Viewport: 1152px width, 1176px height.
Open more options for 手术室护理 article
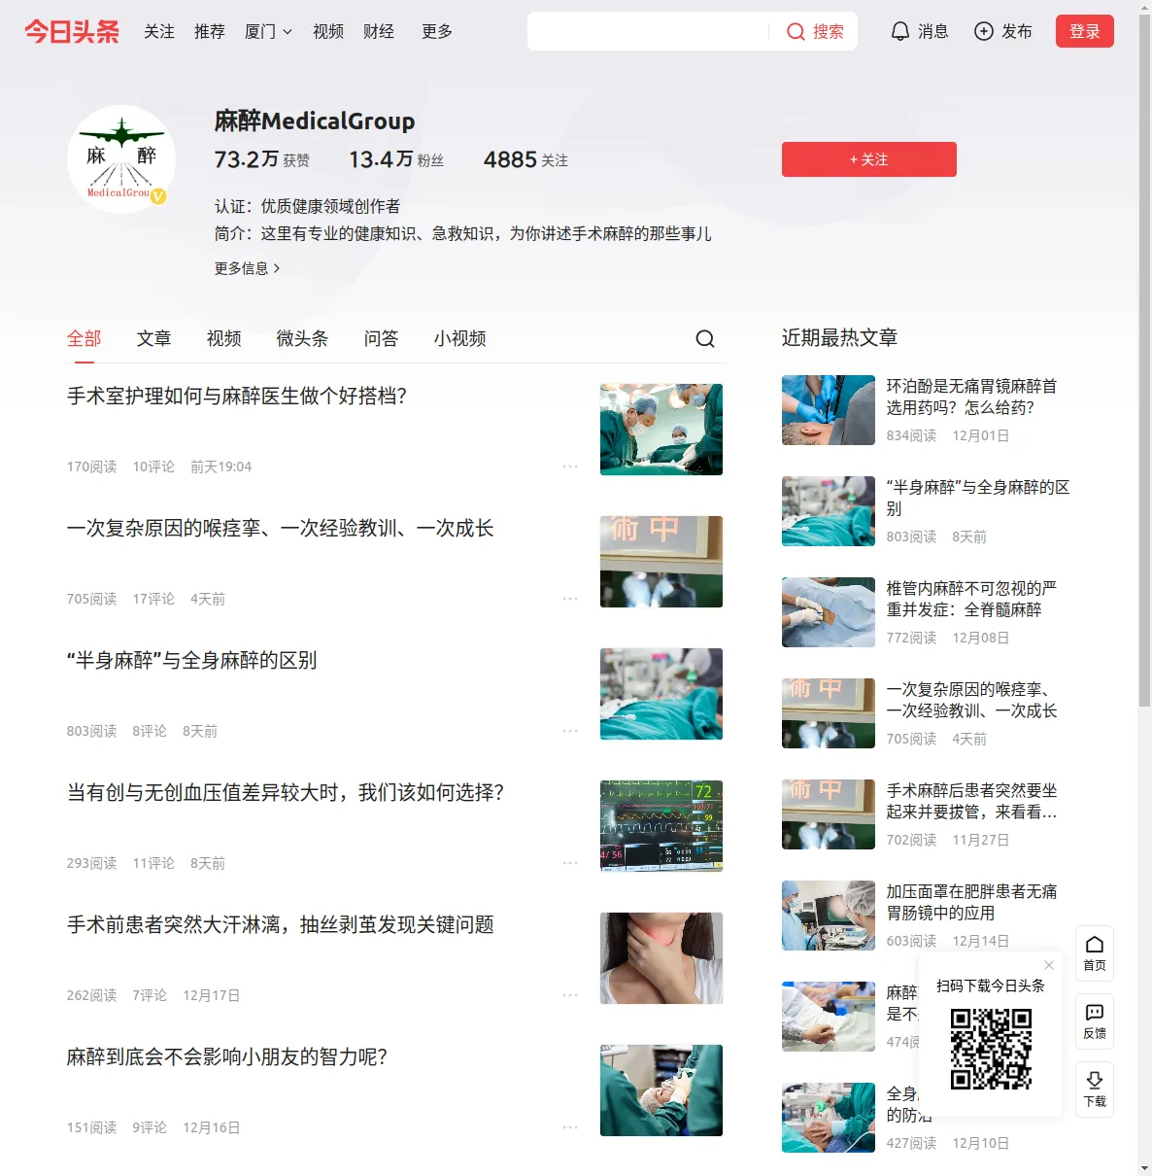tap(570, 467)
